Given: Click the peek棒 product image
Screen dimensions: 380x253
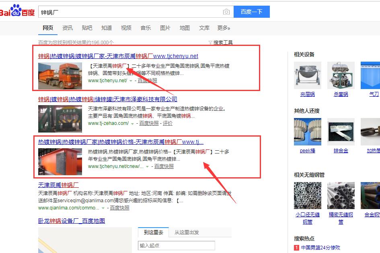Looking at the screenshot, I should tap(308, 132).
